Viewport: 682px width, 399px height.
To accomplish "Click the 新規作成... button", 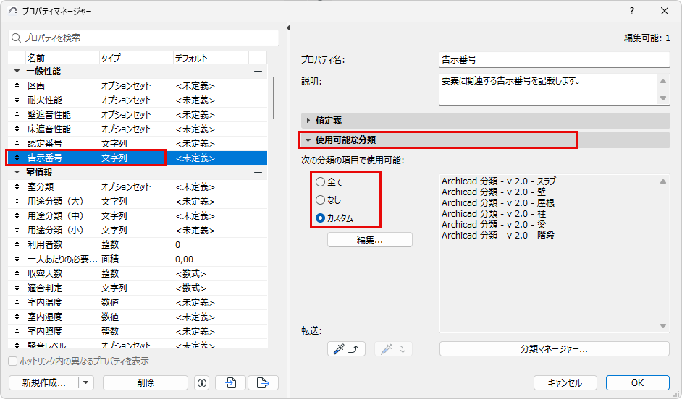I will (44, 383).
